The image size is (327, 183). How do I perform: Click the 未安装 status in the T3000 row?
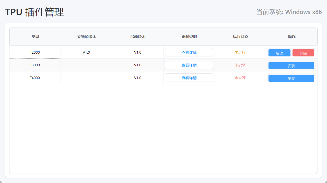[240, 65]
